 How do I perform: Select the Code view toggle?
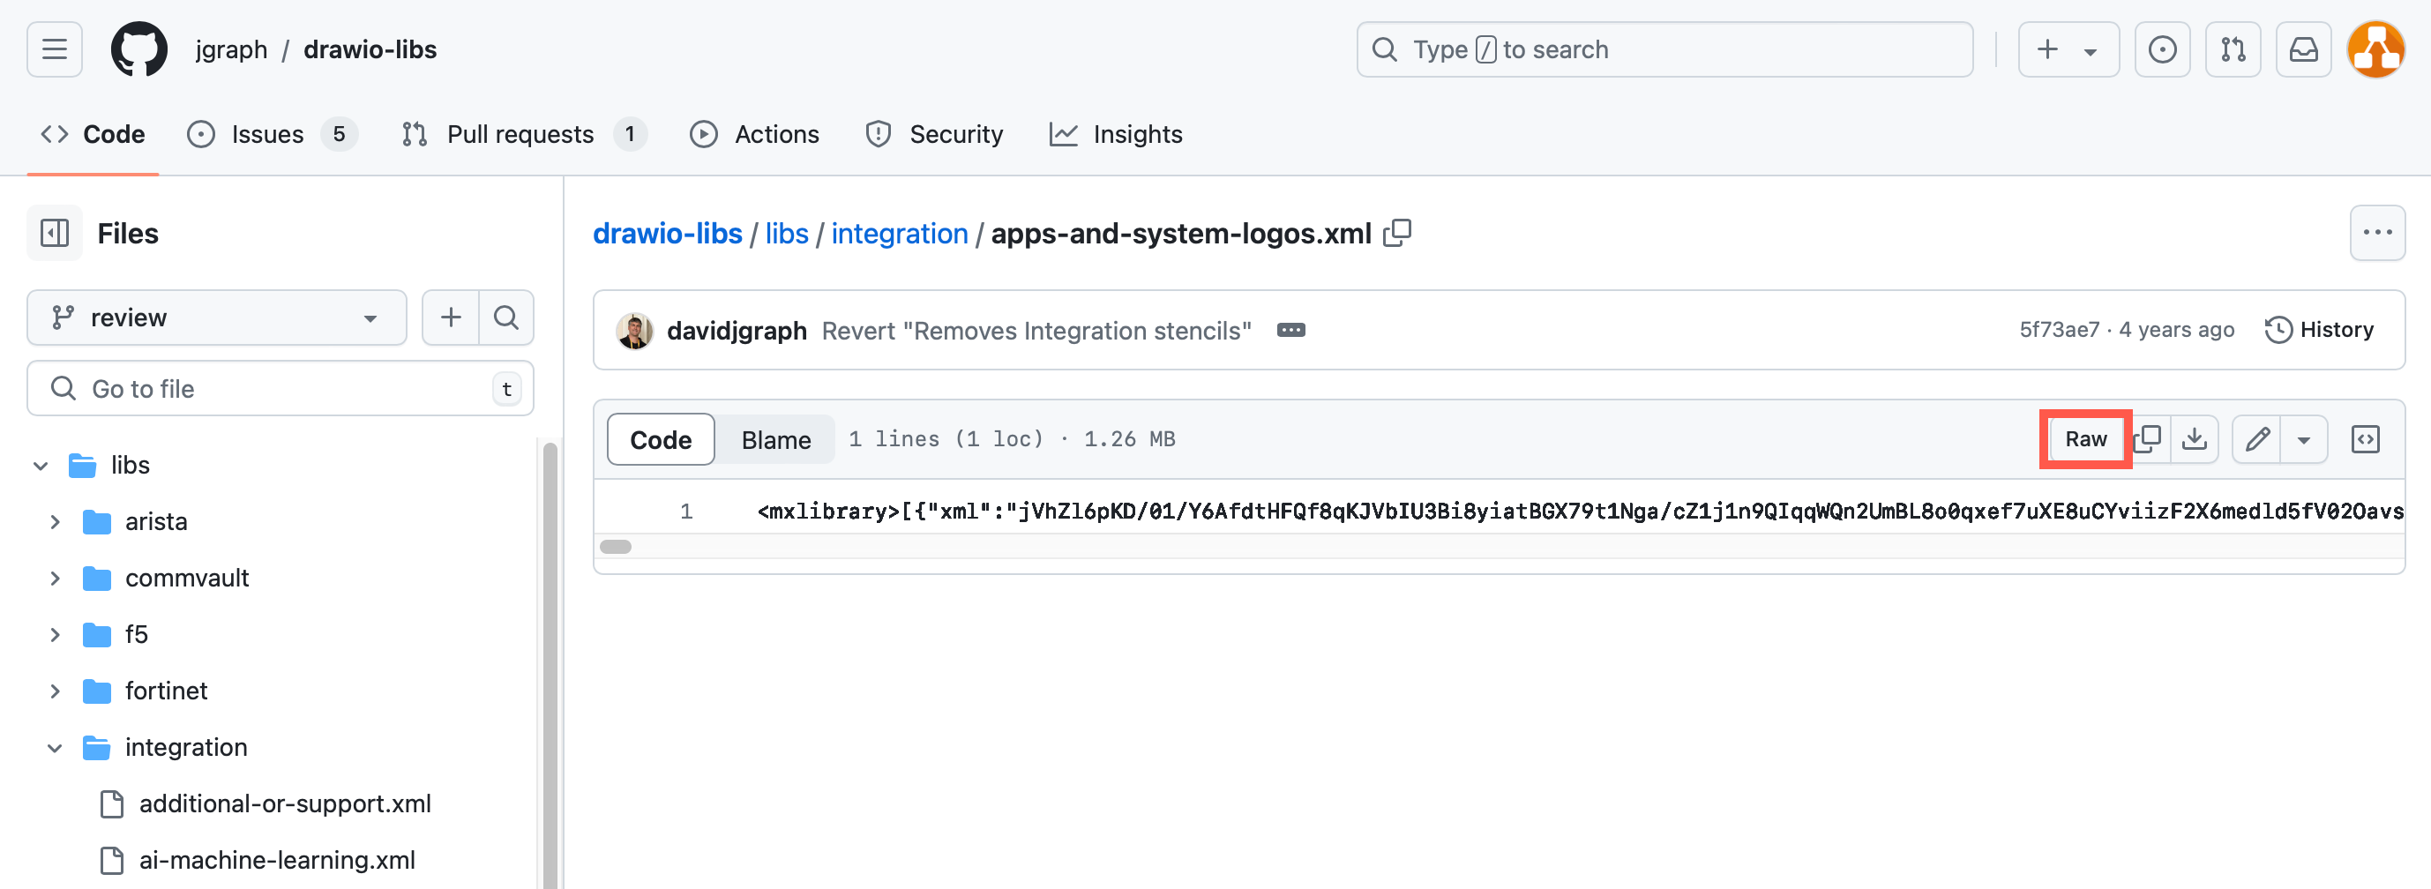coord(660,439)
